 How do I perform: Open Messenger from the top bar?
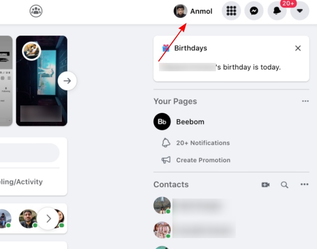pos(254,11)
